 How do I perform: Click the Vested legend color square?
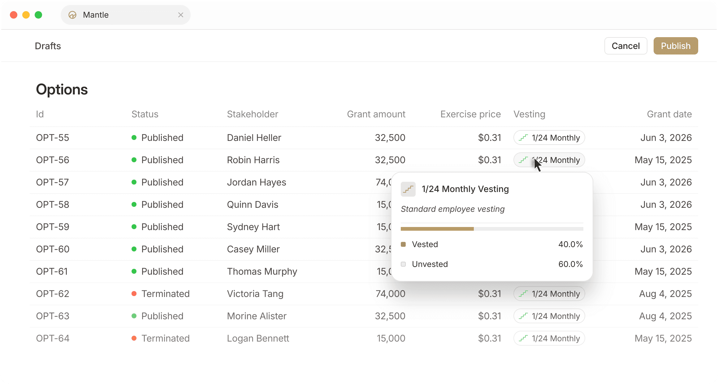[x=403, y=244]
